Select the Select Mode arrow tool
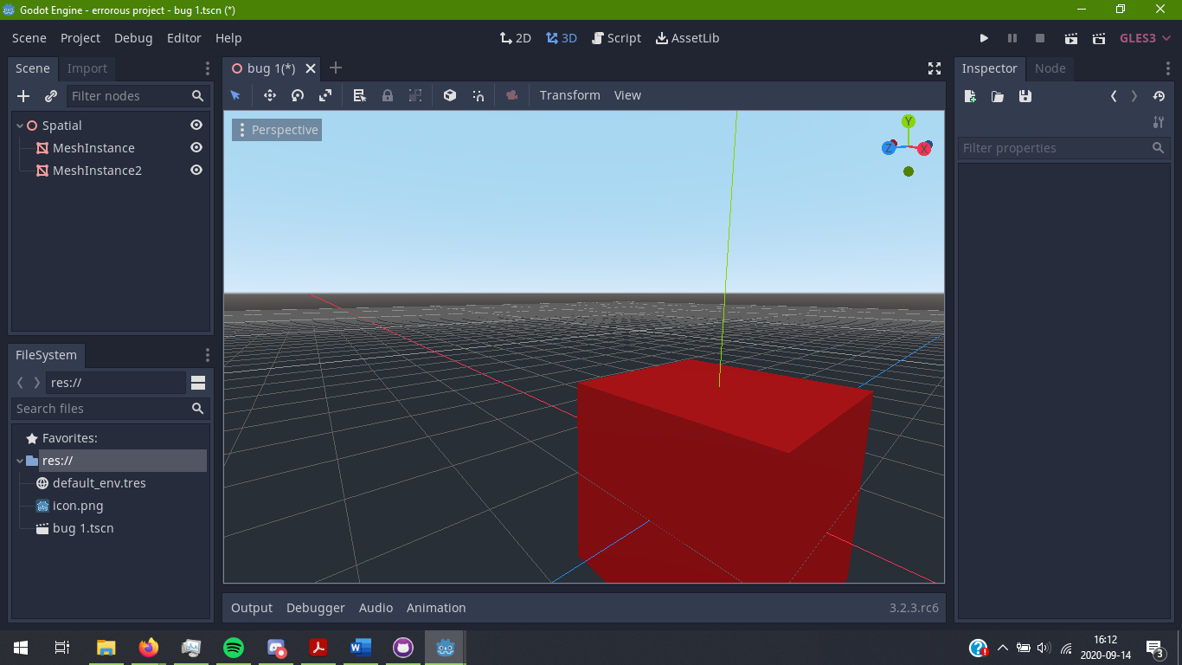The height and width of the screenshot is (665, 1182). (x=235, y=95)
